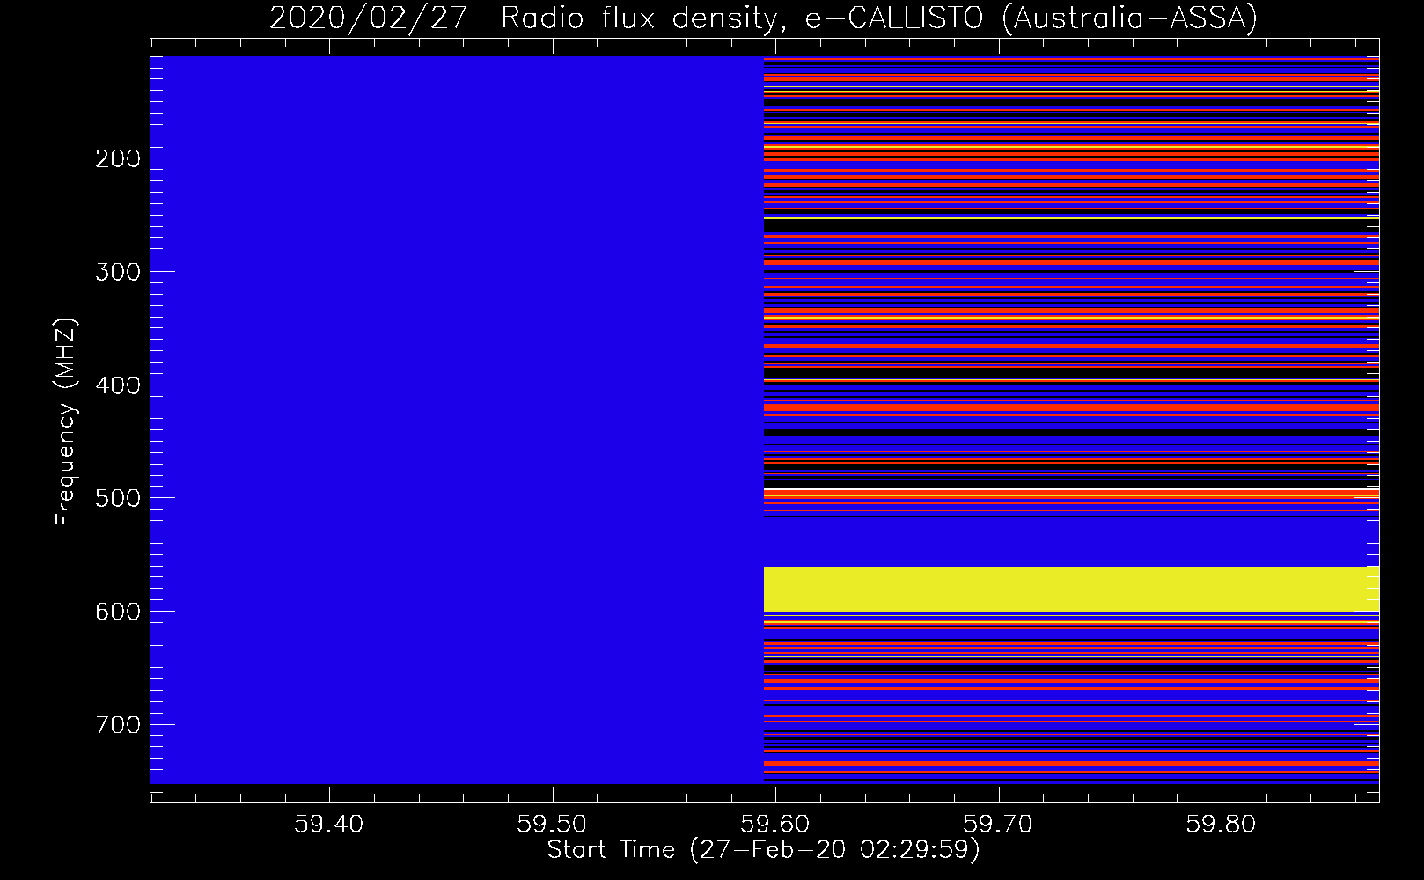Viewport: 1424px width, 880px height.
Task: Click the 600 frequency tick label
Action: tap(118, 612)
